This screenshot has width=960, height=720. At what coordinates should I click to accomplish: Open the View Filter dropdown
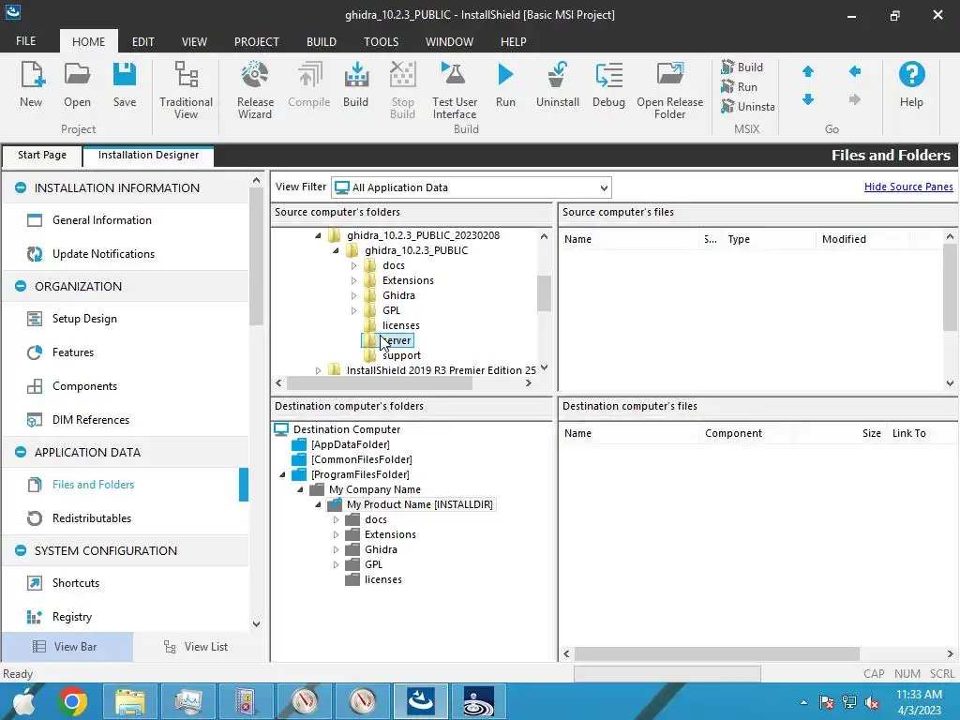pyautogui.click(x=604, y=187)
